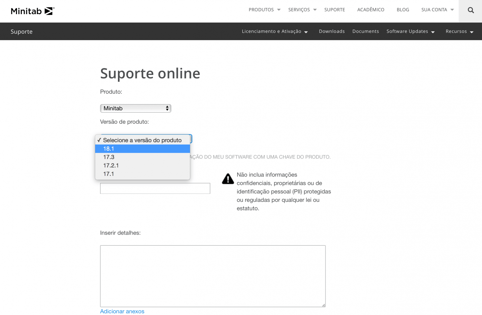
Task: Click the Minitab logo
Action: (x=33, y=11)
